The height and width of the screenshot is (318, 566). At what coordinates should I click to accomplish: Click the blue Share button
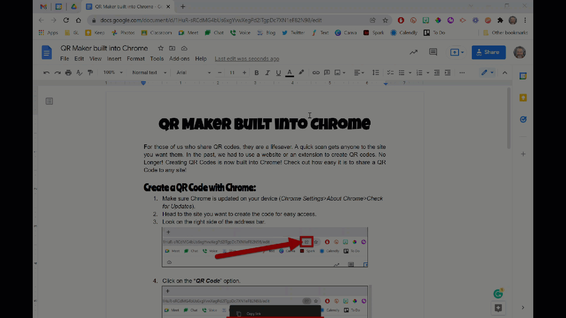point(489,52)
